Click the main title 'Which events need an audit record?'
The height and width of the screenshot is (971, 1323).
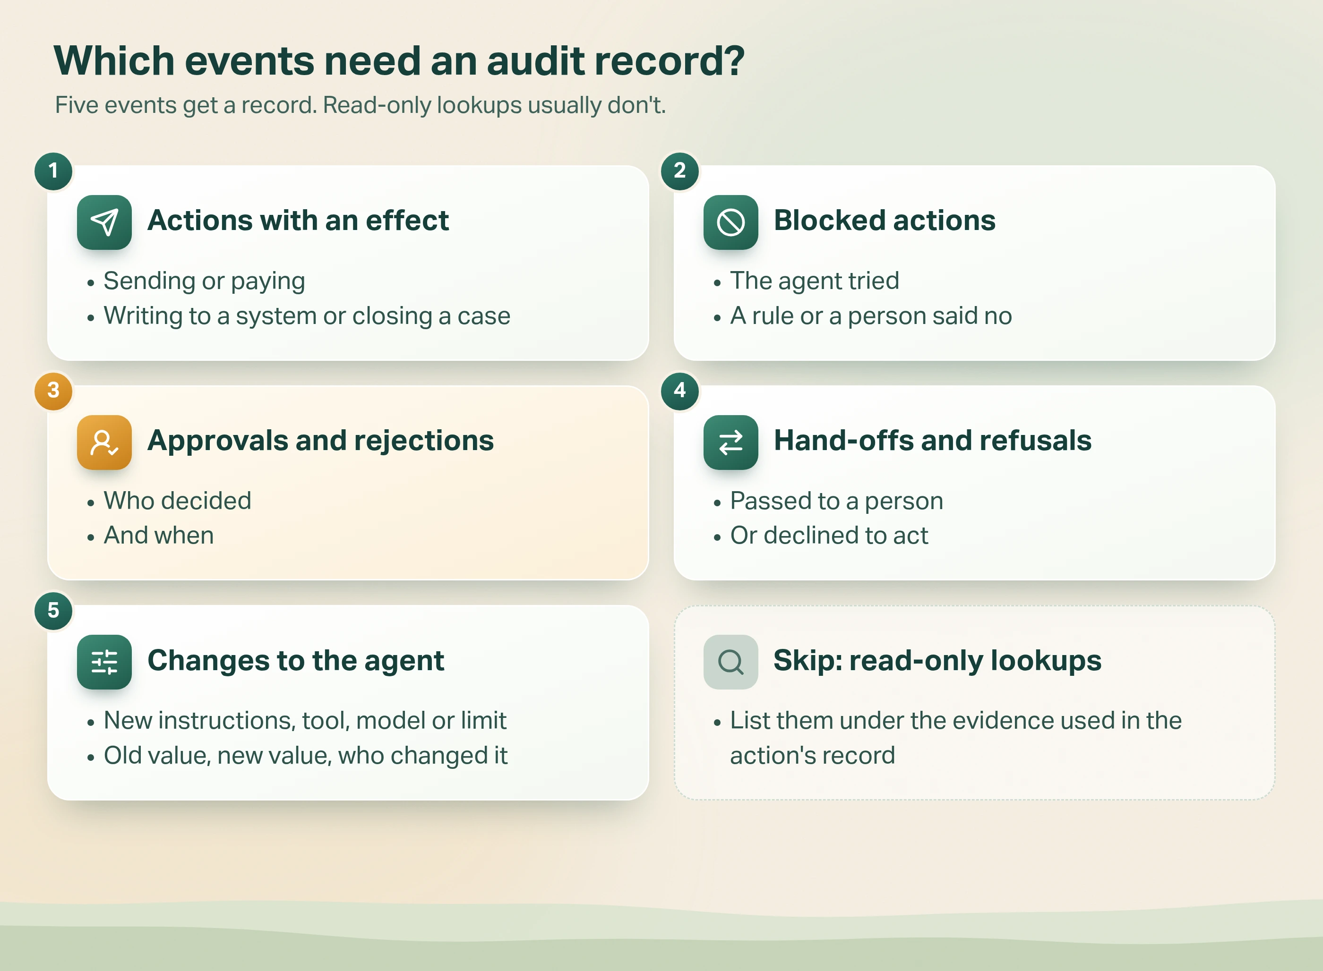(x=399, y=61)
